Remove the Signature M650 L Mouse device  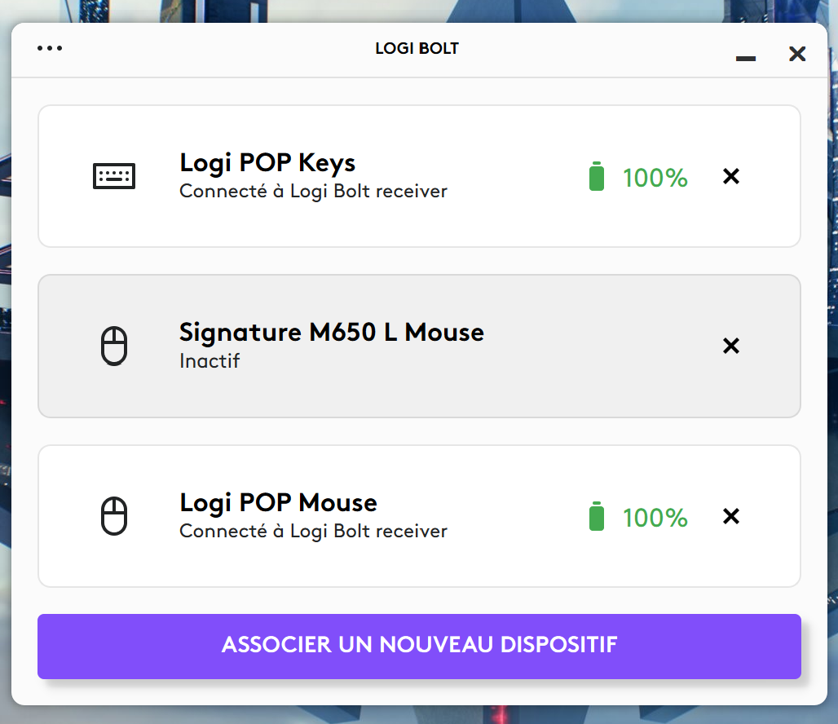coord(731,346)
